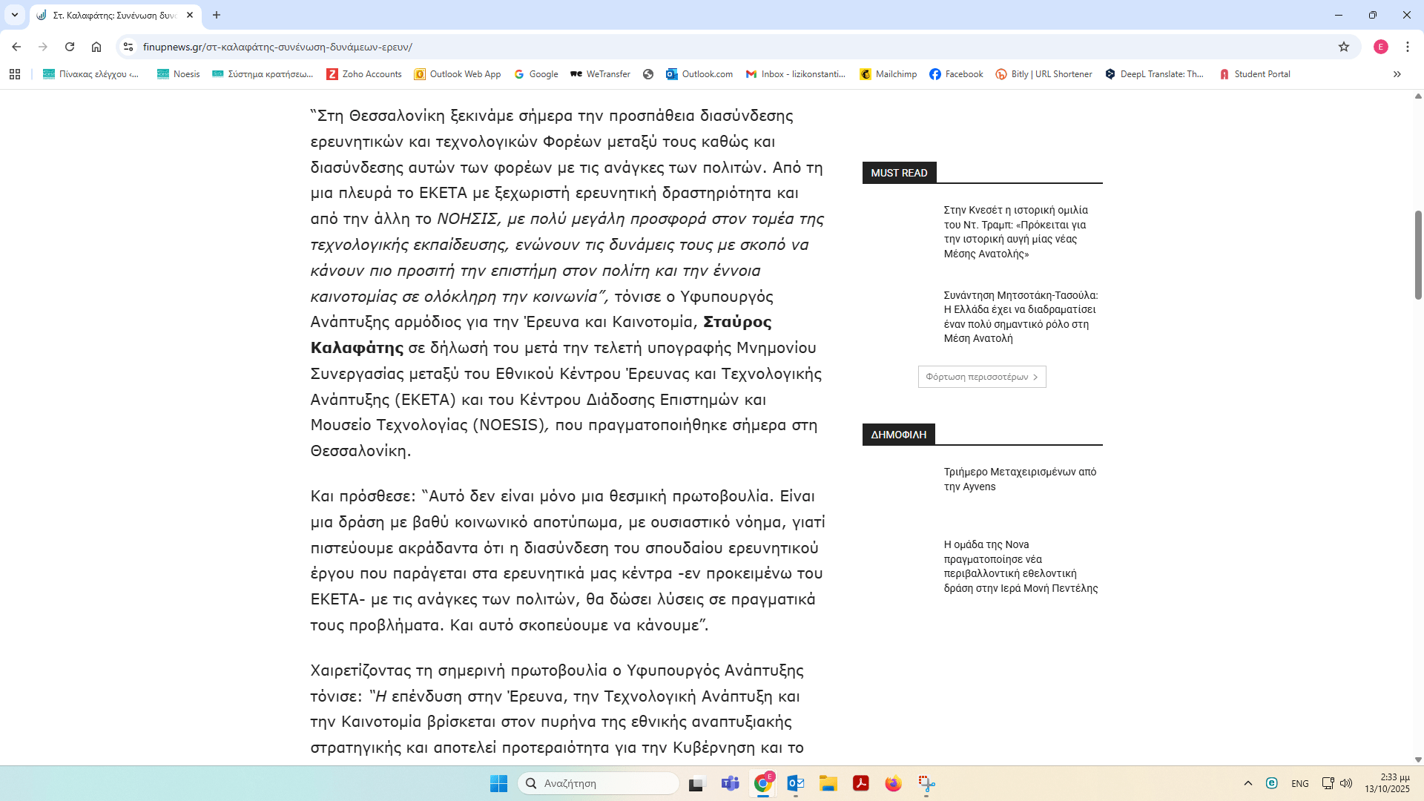Viewport: 1424px width, 801px height.
Task: Show hidden system tray icons
Action: 1247,783
